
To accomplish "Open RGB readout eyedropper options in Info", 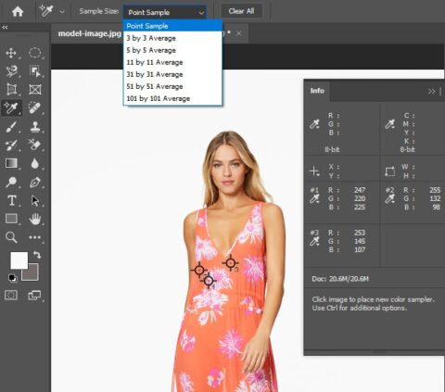I will (x=314, y=124).
